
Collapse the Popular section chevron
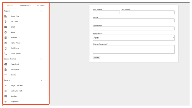[41, 11]
